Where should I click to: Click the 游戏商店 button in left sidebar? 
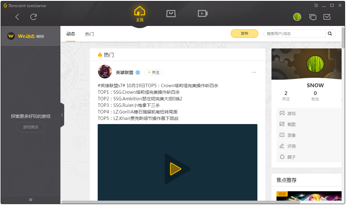(x=30, y=127)
